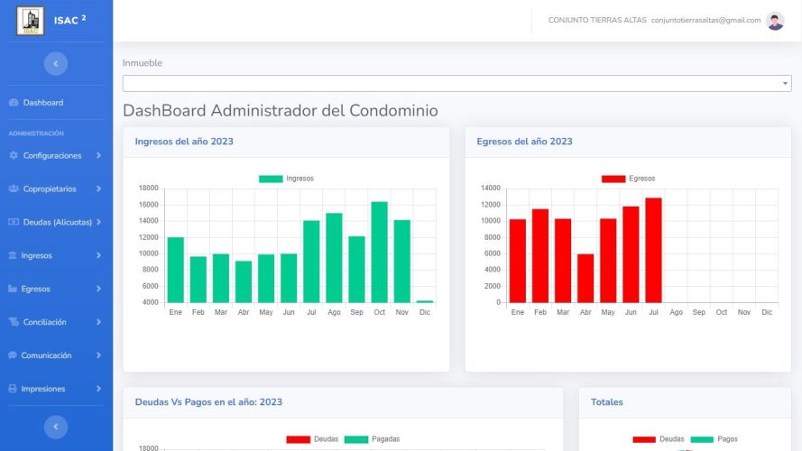Click DashBoard Administrador del Condominio title

point(281,110)
